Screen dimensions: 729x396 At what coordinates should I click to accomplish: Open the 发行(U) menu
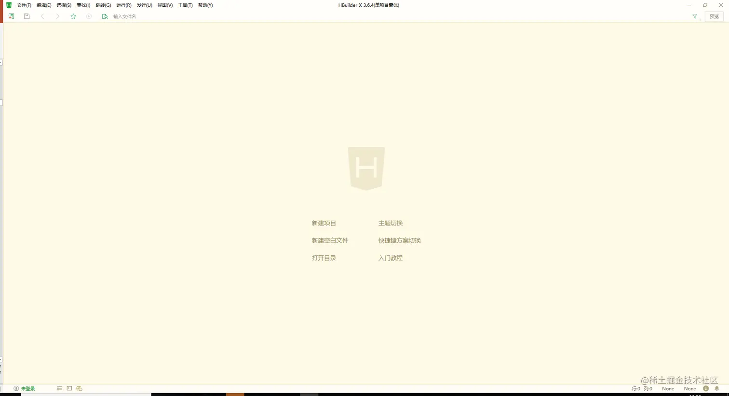tap(144, 5)
